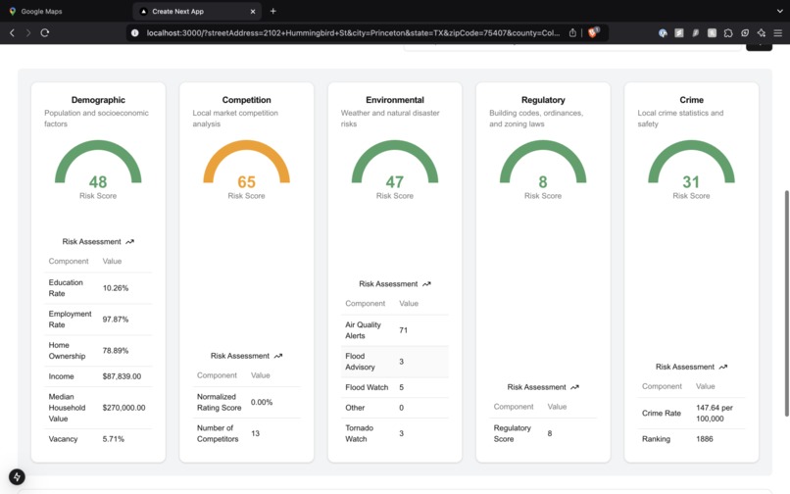
Task: Open the Brave Wallet icon
Action: (745, 32)
